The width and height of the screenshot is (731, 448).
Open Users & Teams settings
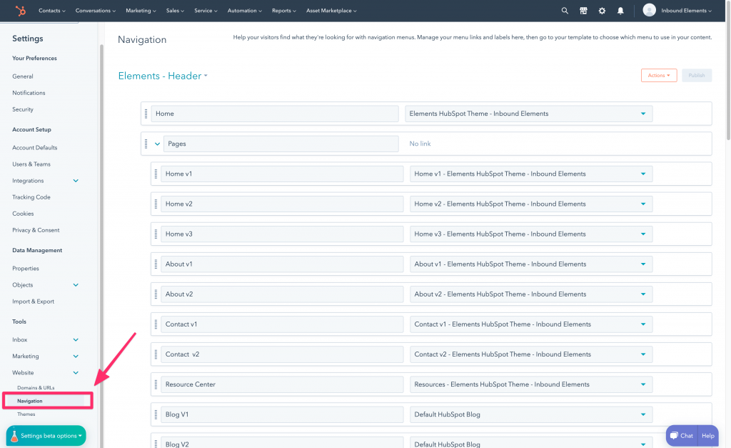pos(31,164)
